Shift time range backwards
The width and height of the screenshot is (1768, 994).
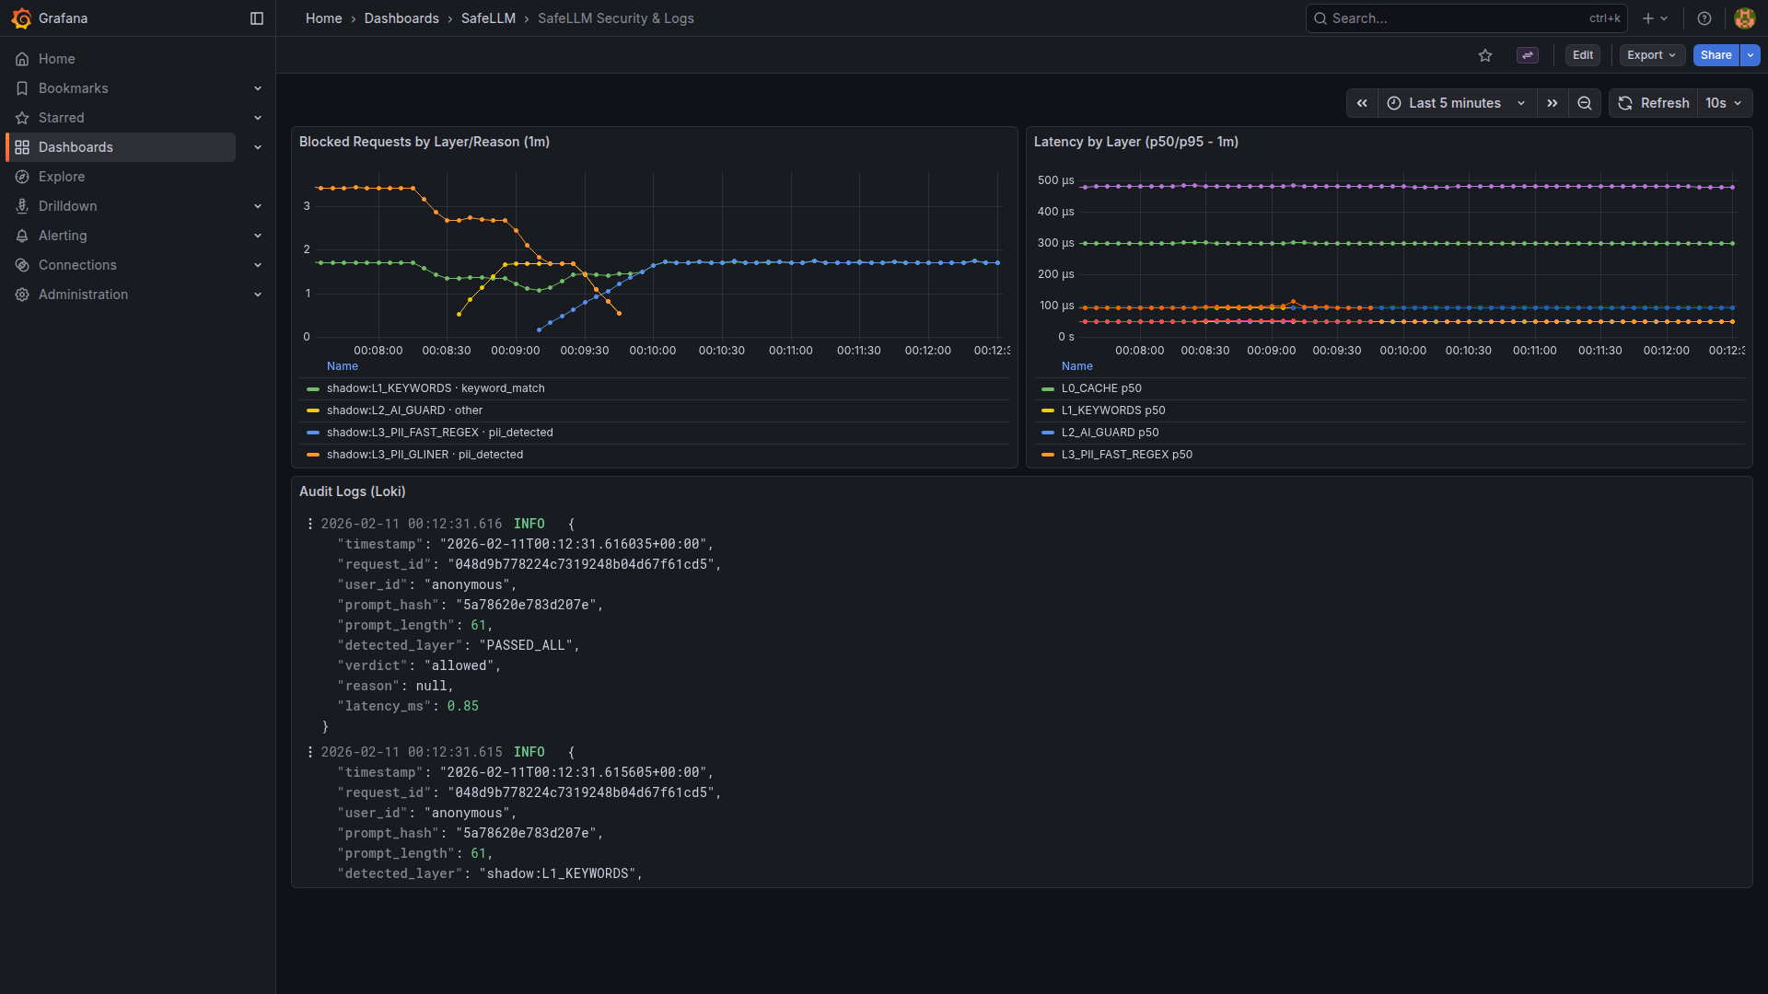pos(1362,103)
